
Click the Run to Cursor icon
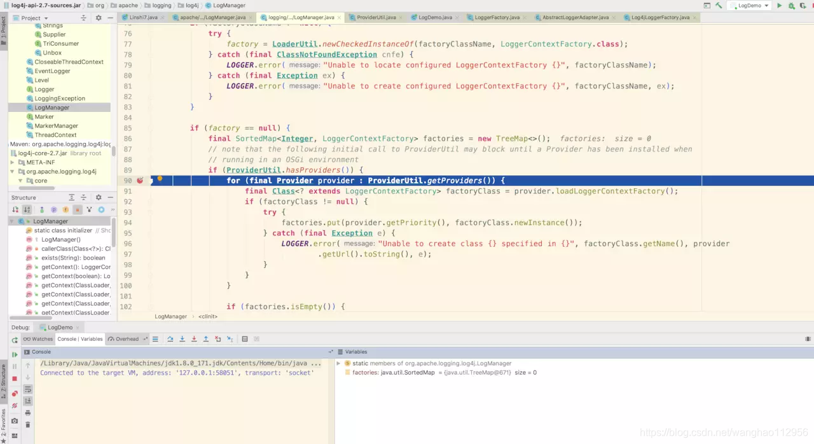click(229, 339)
